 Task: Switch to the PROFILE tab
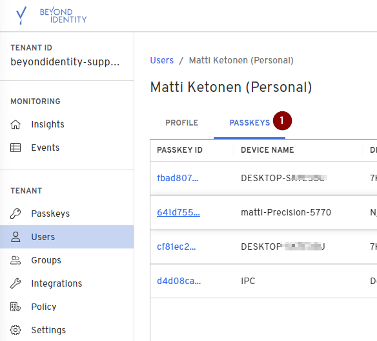tap(182, 123)
